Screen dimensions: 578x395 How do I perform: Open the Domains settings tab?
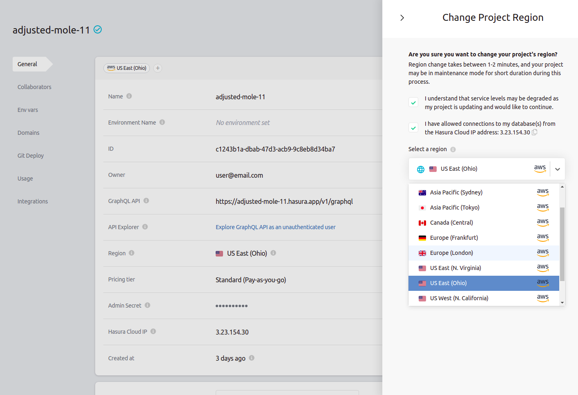click(28, 132)
